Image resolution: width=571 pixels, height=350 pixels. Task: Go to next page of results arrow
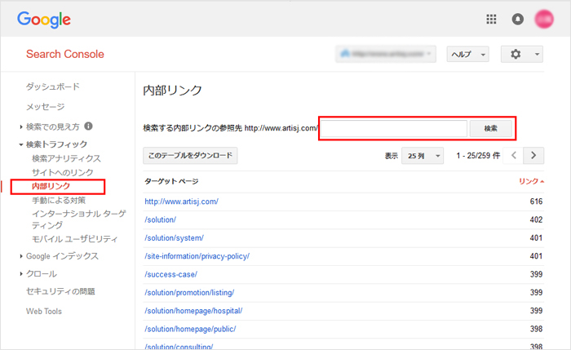point(533,156)
